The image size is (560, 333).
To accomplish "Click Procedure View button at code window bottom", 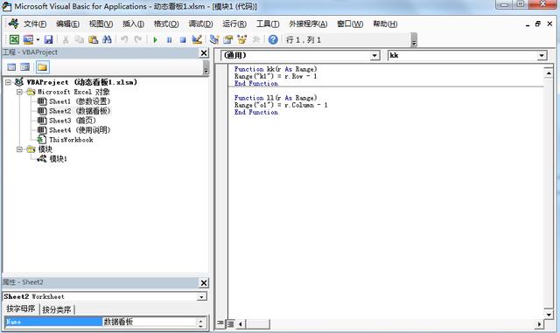I will 220,323.
